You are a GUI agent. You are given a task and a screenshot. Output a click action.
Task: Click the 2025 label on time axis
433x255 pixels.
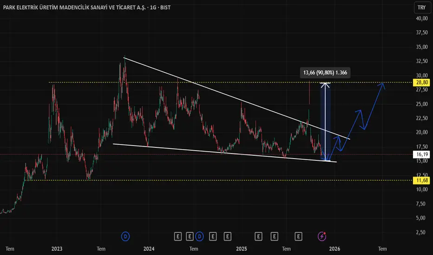coord(241,249)
